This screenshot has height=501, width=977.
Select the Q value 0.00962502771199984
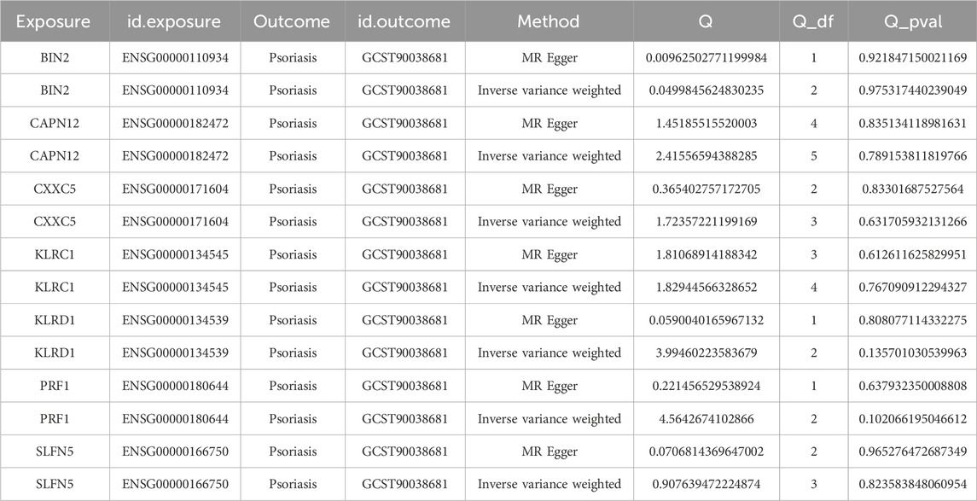705,57
